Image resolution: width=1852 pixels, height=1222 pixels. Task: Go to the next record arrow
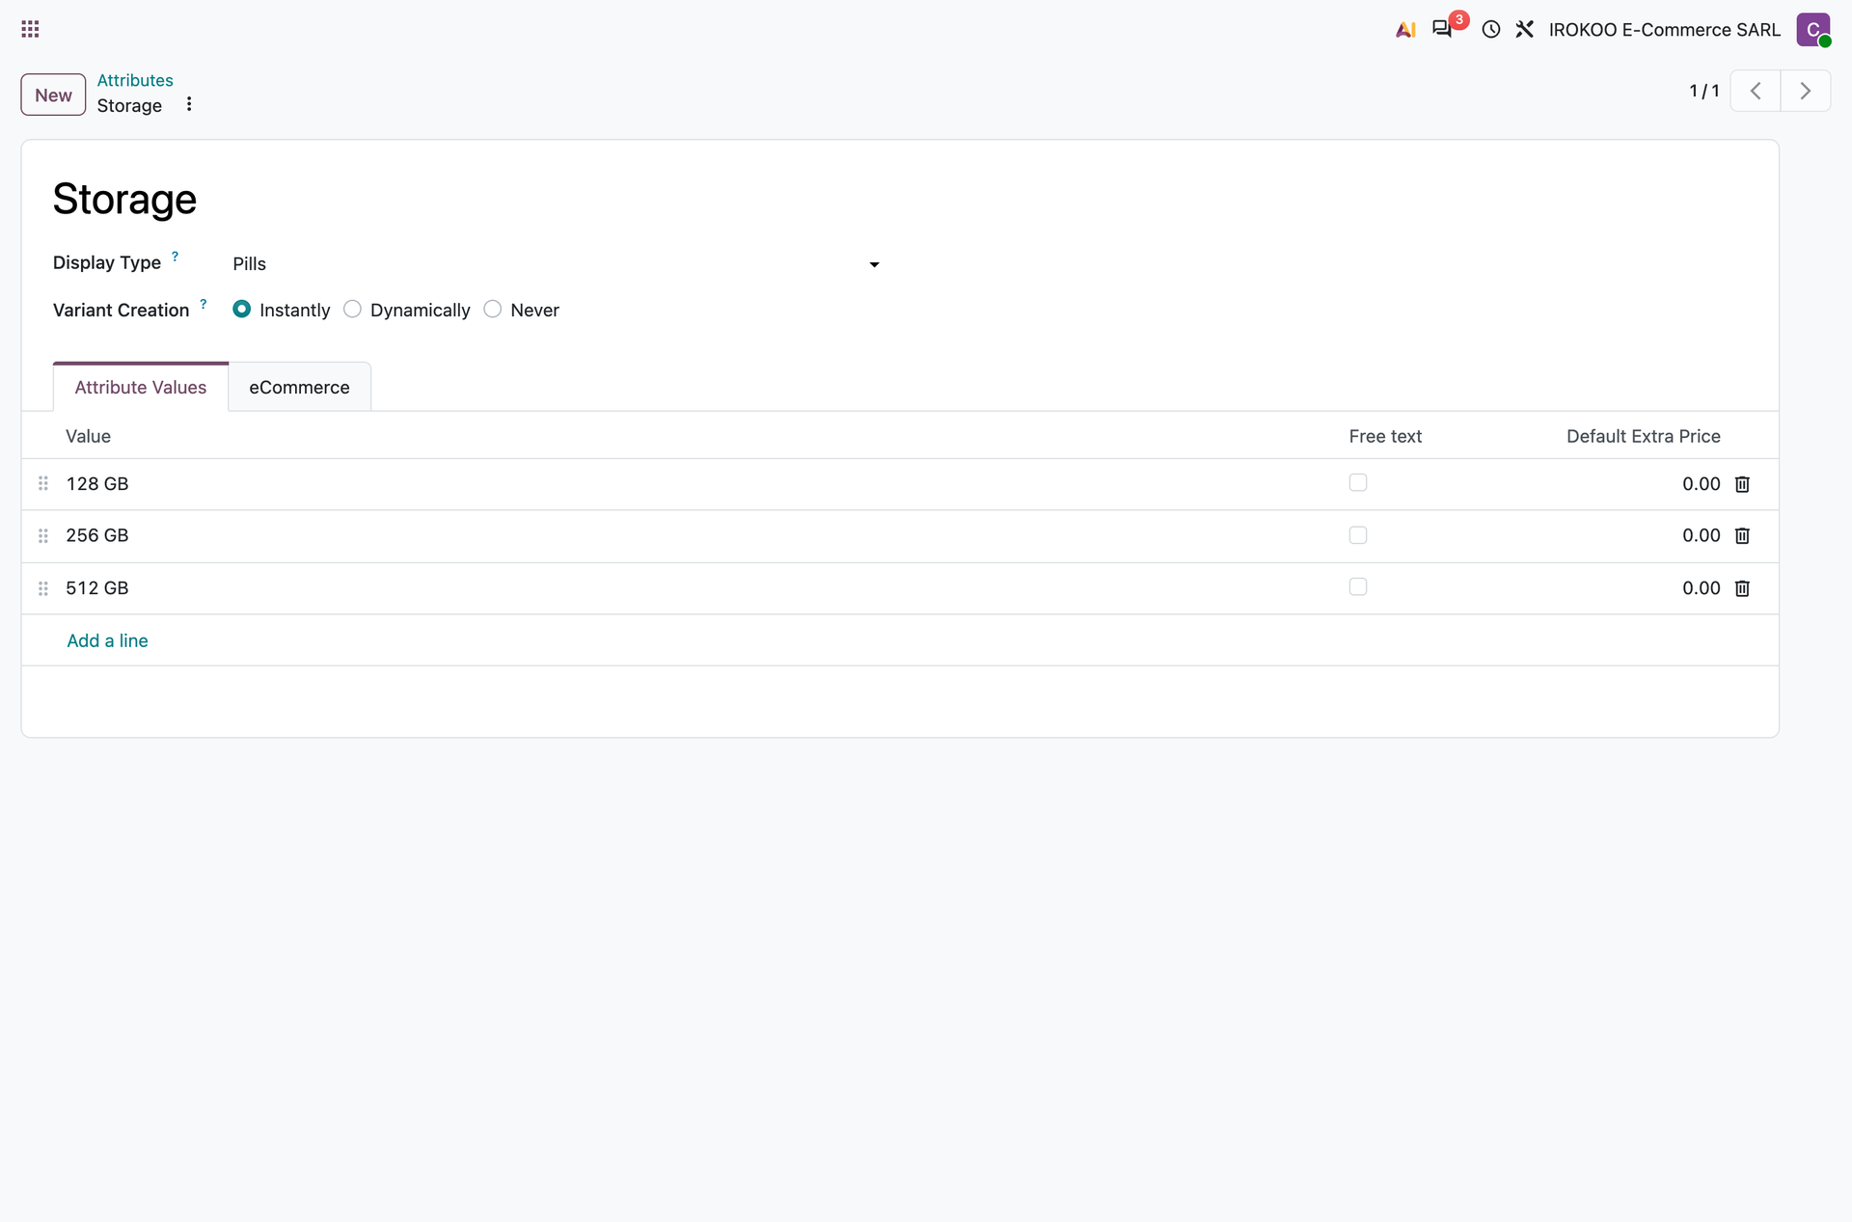(1806, 91)
